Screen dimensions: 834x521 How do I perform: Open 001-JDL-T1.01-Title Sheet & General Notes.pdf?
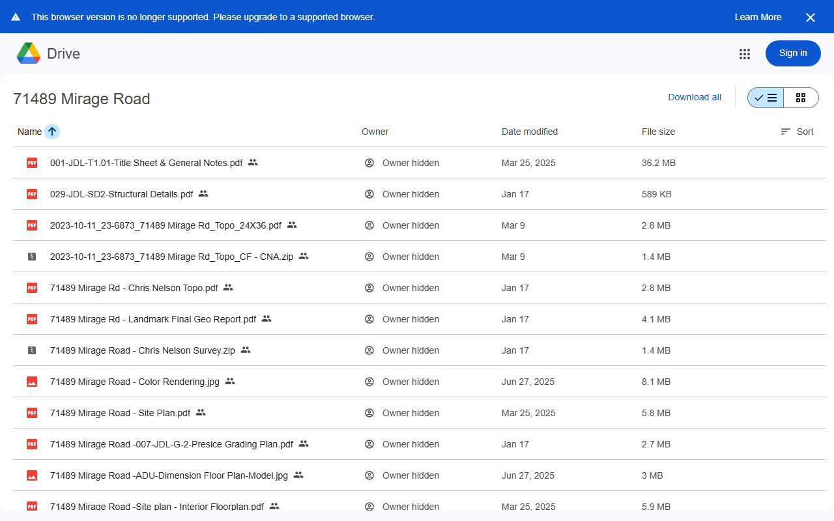click(147, 163)
